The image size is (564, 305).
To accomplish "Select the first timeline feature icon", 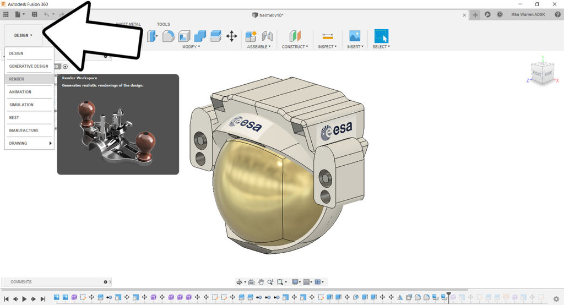I will (x=57, y=297).
